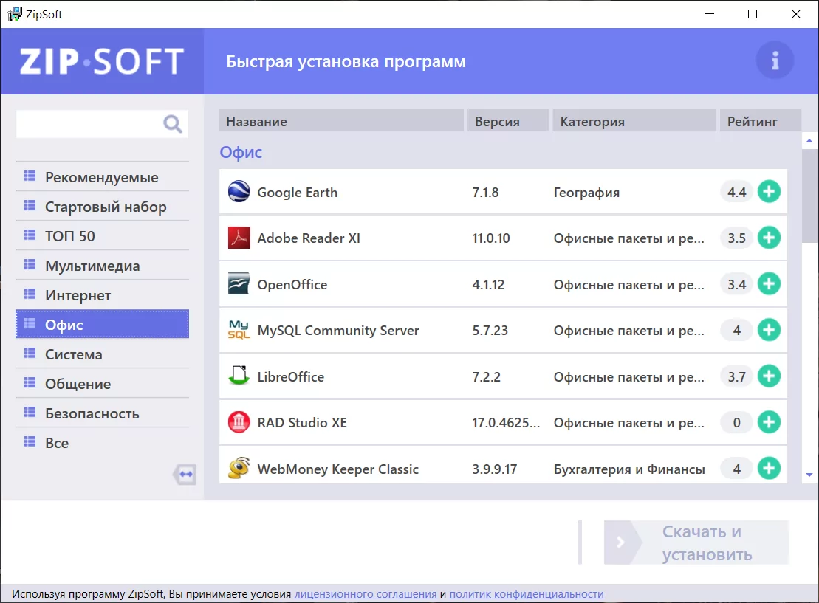This screenshot has width=819, height=603.
Task: Go to the Интернет category
Action: click(x=103, y=295)
